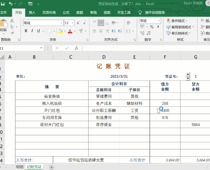
Task: Copy selection with the copy icon
Action: click(x=12, y=27)
